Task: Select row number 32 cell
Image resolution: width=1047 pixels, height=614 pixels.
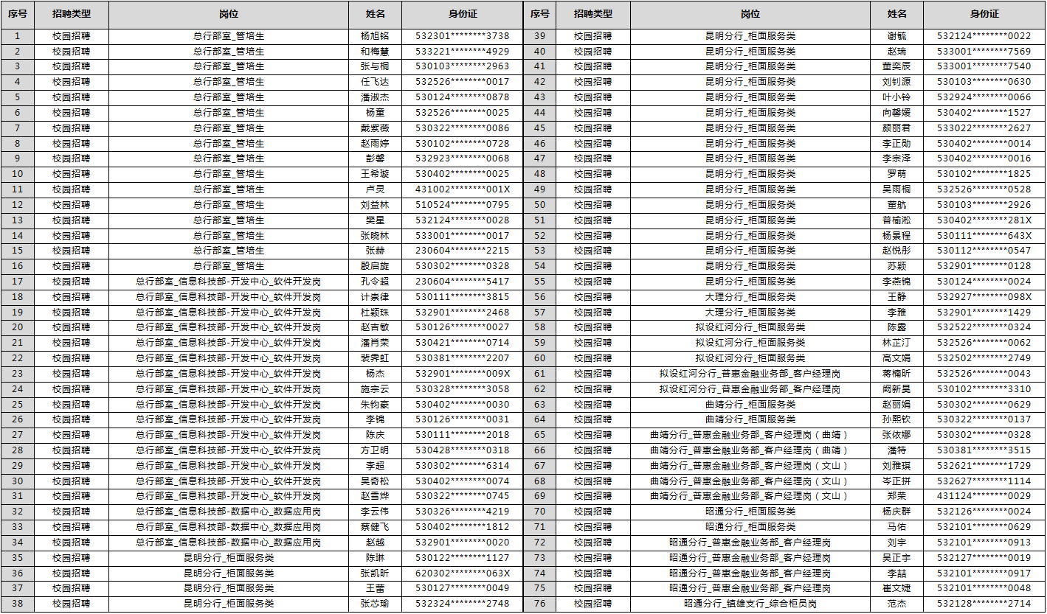Action: click(18, 512)
